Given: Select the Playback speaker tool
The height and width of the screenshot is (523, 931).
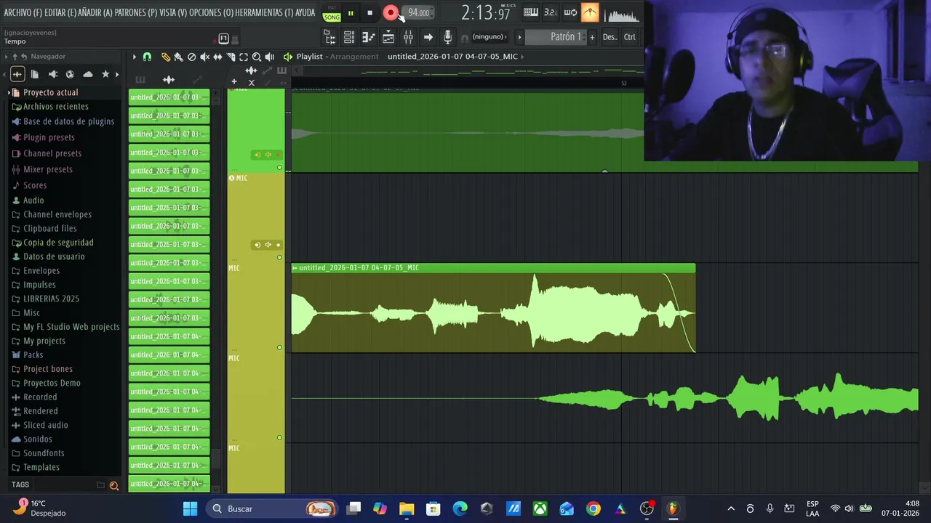Looking at the screenshot, I should point(270,57).
